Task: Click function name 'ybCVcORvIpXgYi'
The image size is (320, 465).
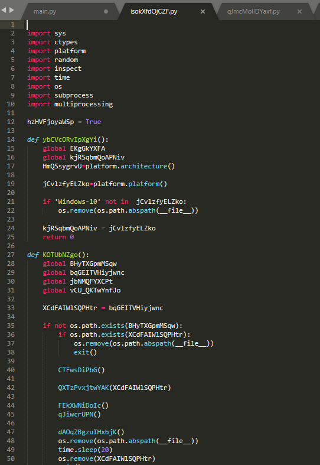Action: (70, 139)
